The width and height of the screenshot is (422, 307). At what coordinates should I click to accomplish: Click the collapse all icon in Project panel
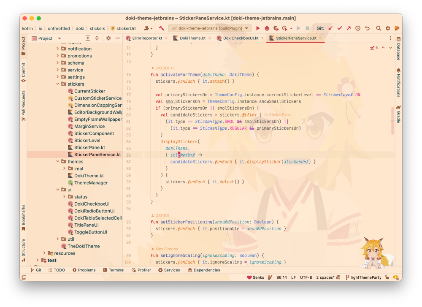pos(97,38)
